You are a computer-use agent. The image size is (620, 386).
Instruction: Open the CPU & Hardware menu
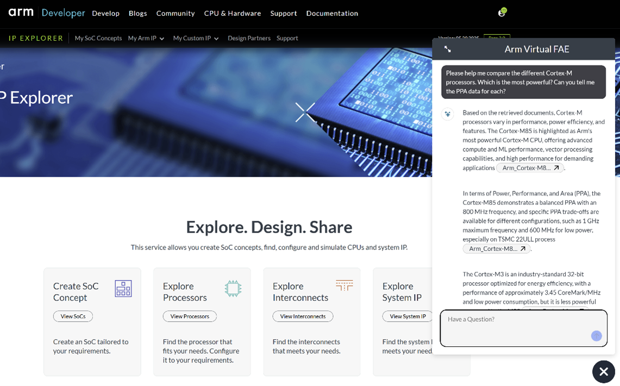tap(233, 13)
